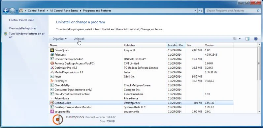Select PriceLess in the program list

[60, 55]
